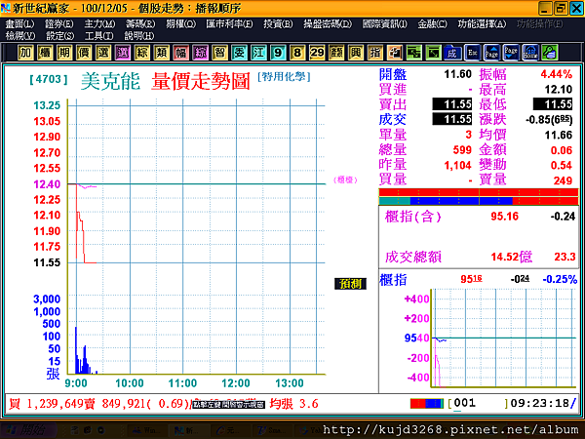Click the red-blue indicator beside 001 field

427,404
